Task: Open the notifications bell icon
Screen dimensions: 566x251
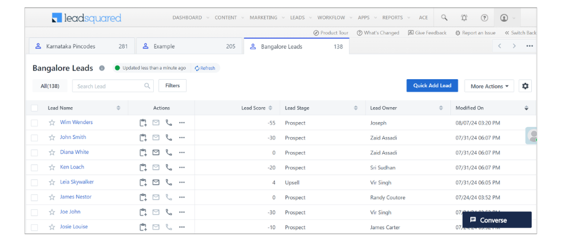Action: coord(464,18)
